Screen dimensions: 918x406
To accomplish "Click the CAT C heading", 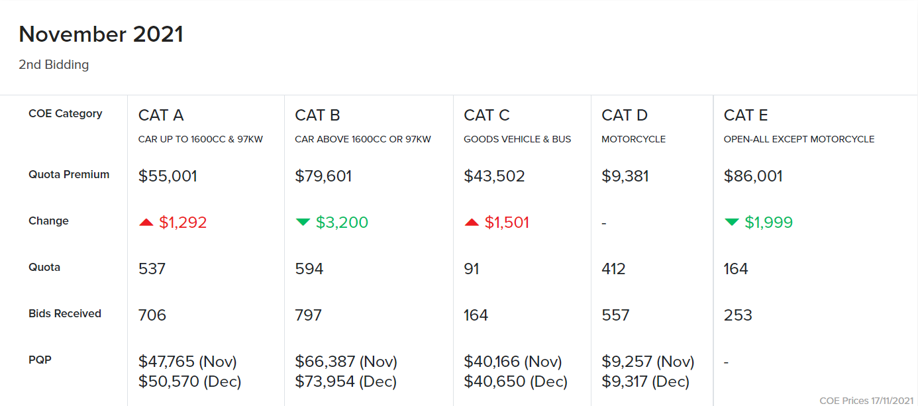I will click(487, 115).
